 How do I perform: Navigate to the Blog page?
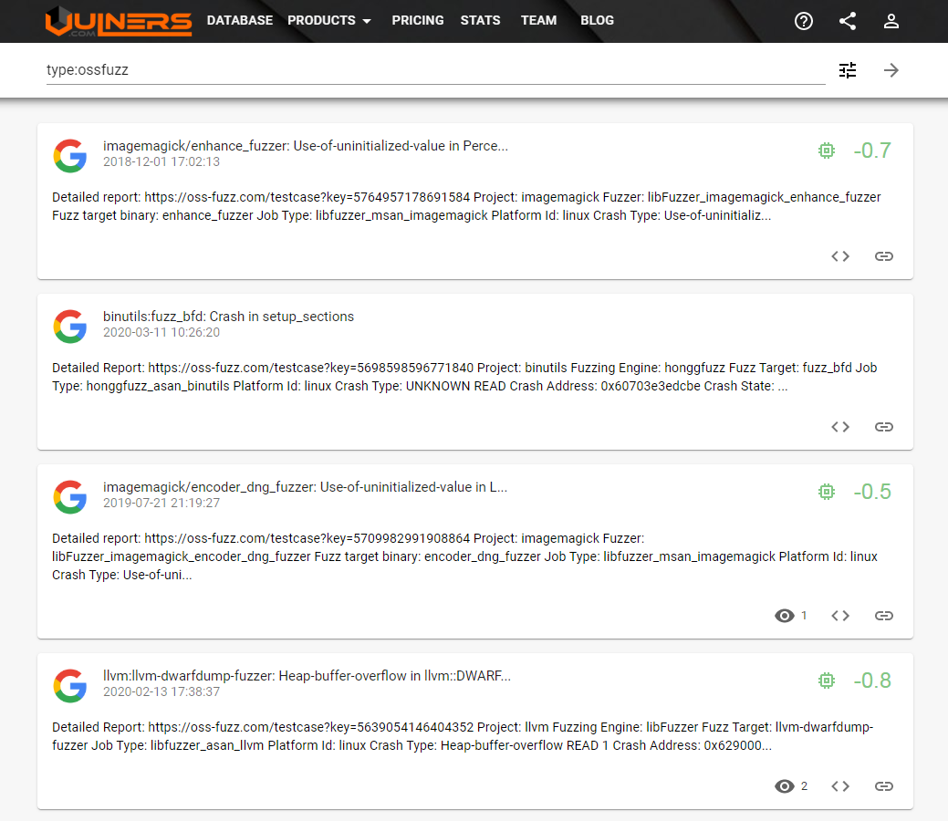(x=597, y=20)
